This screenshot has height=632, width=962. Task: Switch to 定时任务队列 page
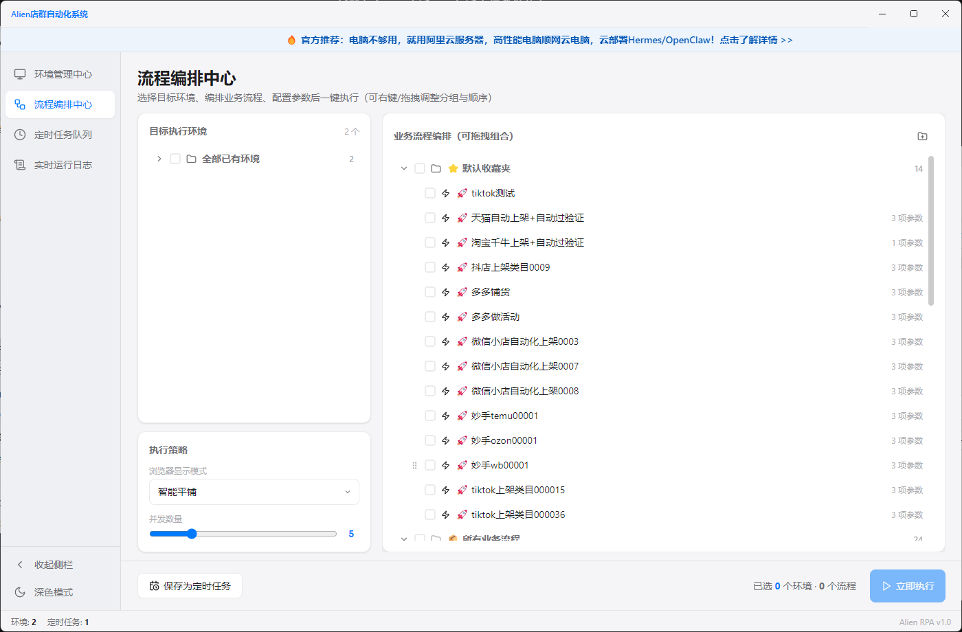coord(60,135)
